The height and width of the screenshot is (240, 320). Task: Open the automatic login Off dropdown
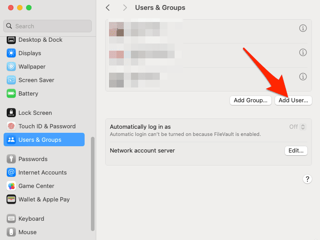coord(298,127)
